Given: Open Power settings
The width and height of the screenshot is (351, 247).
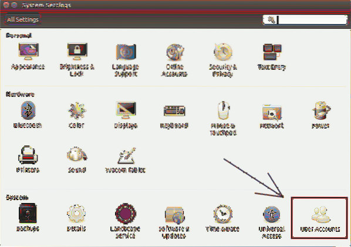Looking at the screenshot, I should click(320, 115).
